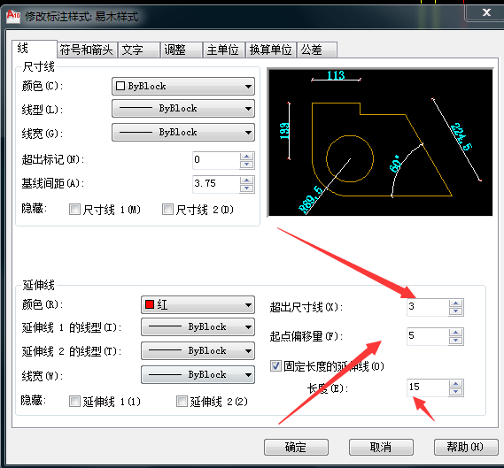
Task: Go to the 换算单位 tab
Action: [271, 50]
